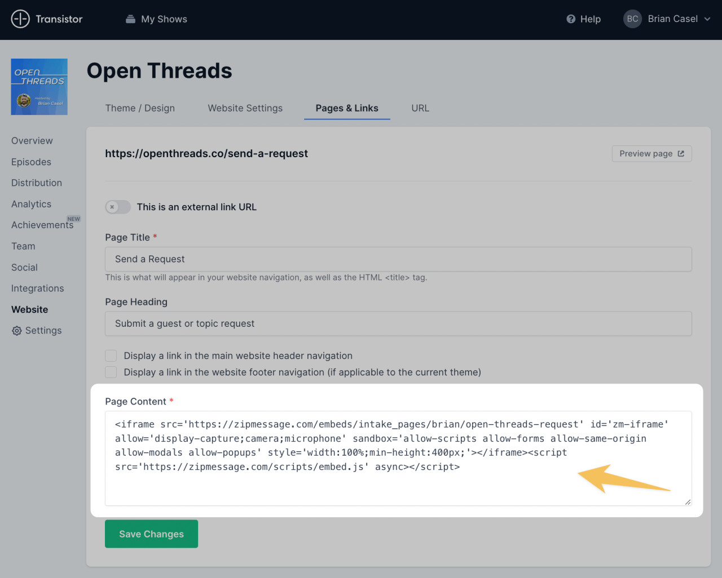The width and height of the screenshot is (722, 578).
Task: Enable the external link URL toggle
Action: [117, 207]
